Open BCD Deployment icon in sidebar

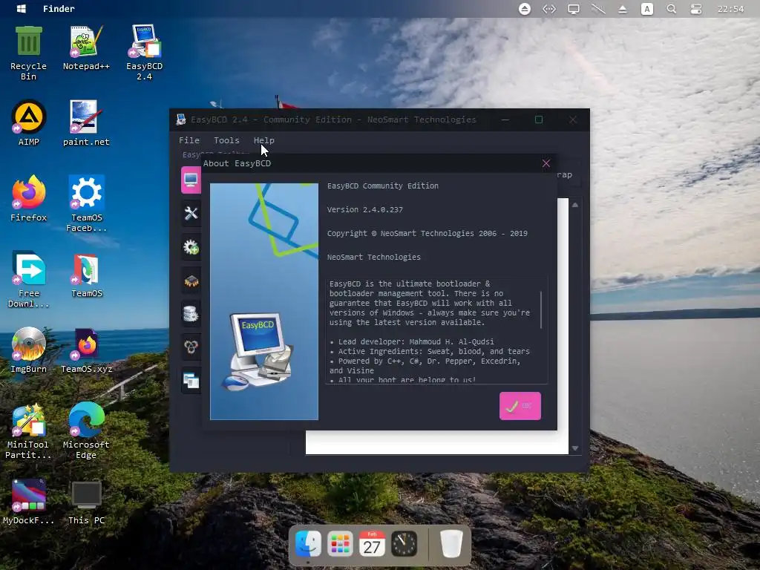(x=191, y=347)
